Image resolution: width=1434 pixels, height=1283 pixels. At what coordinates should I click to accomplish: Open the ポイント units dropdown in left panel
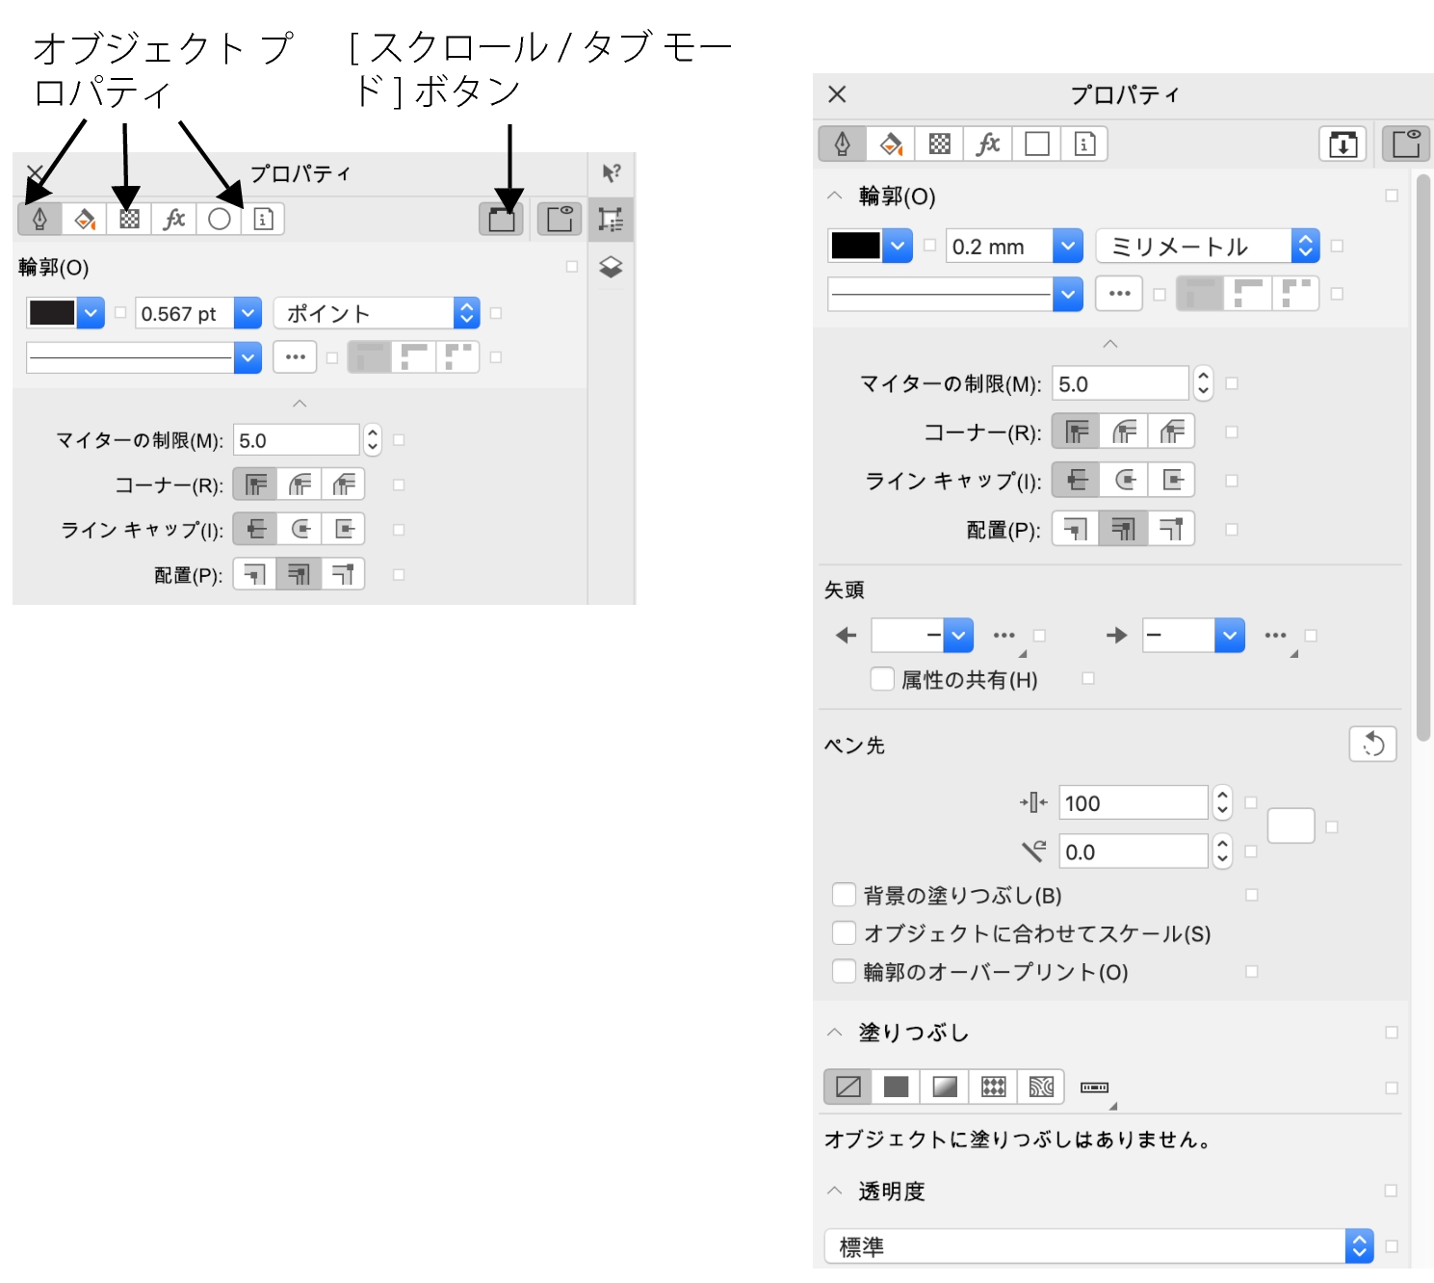point(376,313)
